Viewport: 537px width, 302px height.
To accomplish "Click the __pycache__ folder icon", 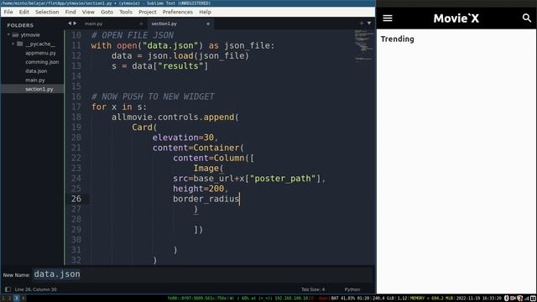I will click(20, 44).
